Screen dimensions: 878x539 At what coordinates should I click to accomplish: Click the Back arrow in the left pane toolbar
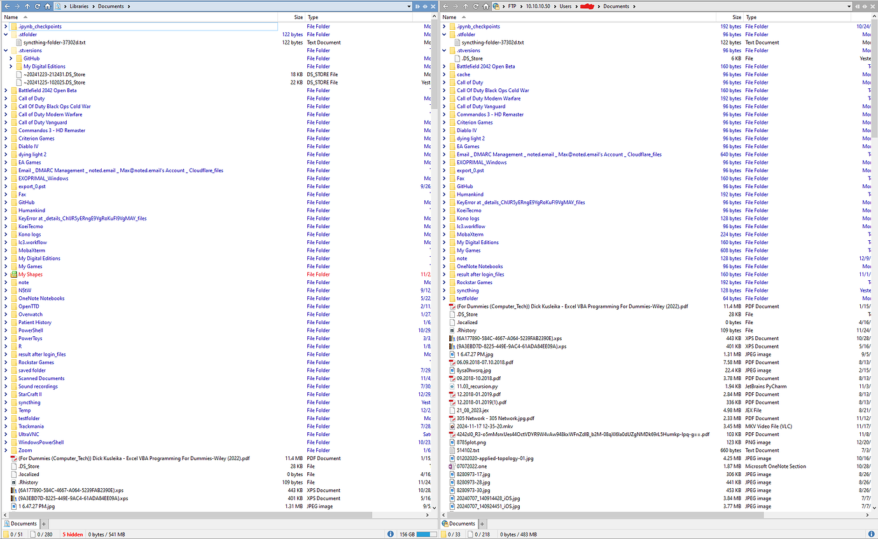tap(7, 6)
